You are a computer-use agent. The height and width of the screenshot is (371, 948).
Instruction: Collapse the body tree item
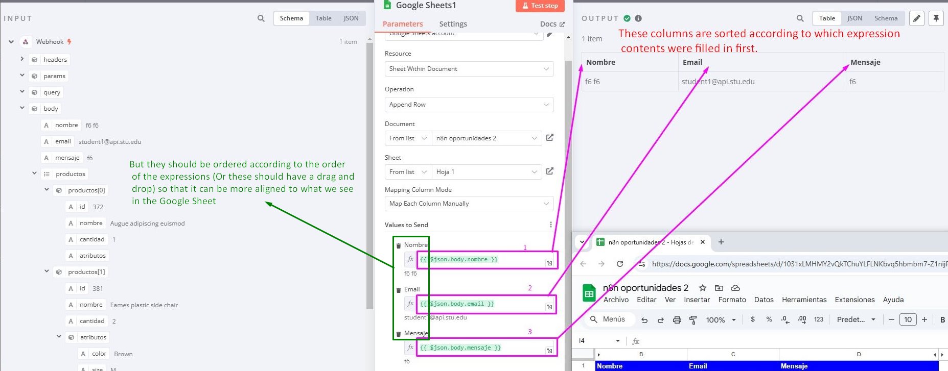[22, 108]
